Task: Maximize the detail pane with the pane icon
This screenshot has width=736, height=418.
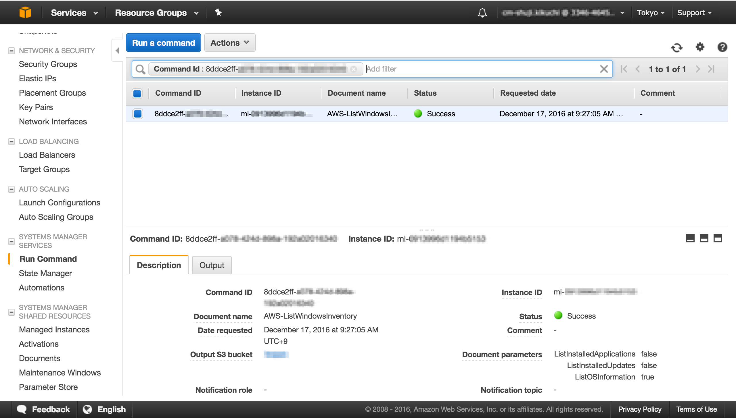Action: 718,238
